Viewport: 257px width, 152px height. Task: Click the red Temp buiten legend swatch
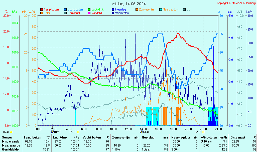click(x=42, y=9)
